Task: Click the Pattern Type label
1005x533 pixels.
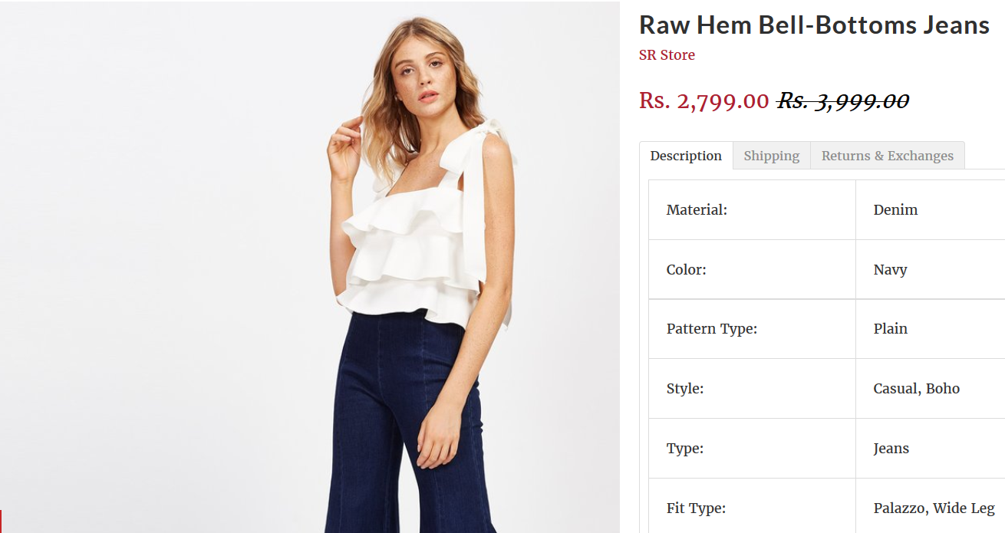Action: click(x=711, y=329)
